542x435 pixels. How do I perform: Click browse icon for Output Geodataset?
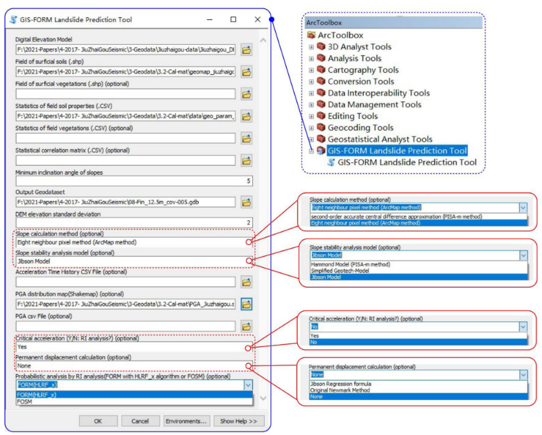(246, 202)
